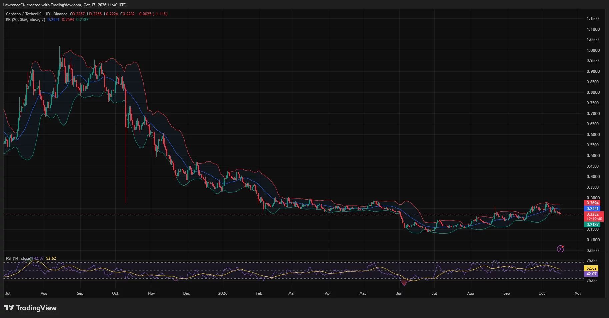
Task: Click the 0.7500 price axis label
Action: pos(593,103)
